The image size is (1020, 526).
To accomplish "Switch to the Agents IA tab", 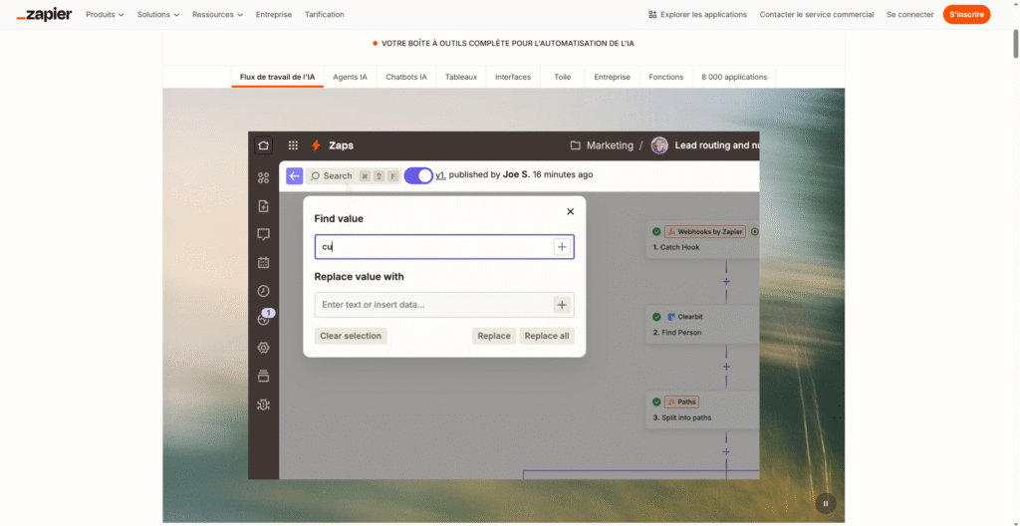I will (350, 77).
